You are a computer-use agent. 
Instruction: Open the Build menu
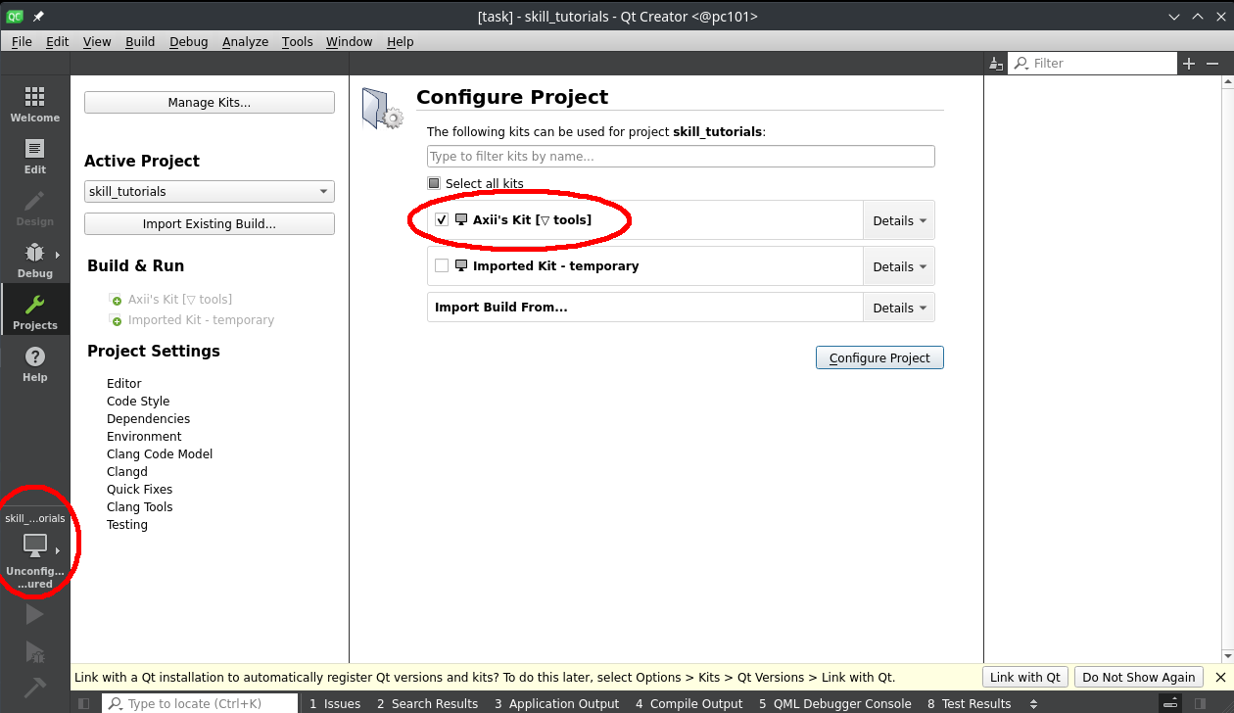(140, 41)
